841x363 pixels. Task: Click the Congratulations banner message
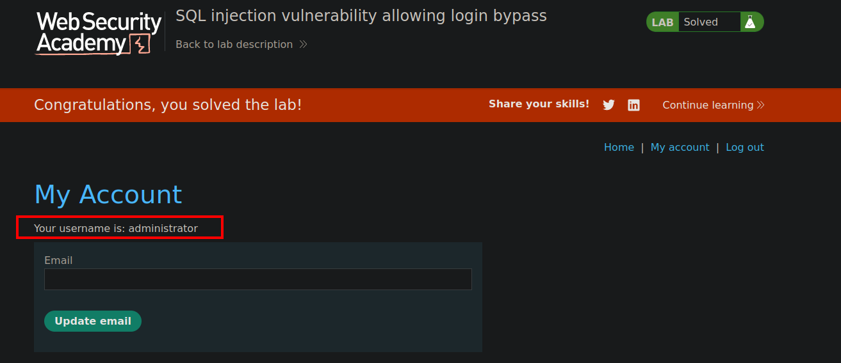tap(168, 105)
